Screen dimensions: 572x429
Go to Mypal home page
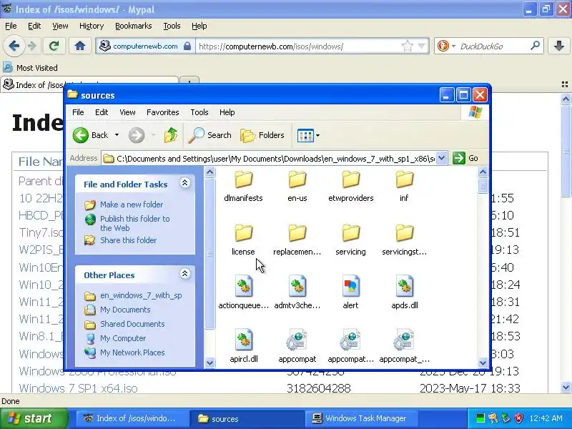coord(80,46)
